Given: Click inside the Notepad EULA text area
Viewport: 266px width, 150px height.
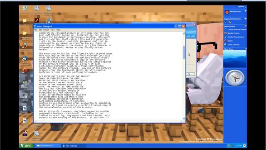Looking at the screenshot, I should point(108,76).
